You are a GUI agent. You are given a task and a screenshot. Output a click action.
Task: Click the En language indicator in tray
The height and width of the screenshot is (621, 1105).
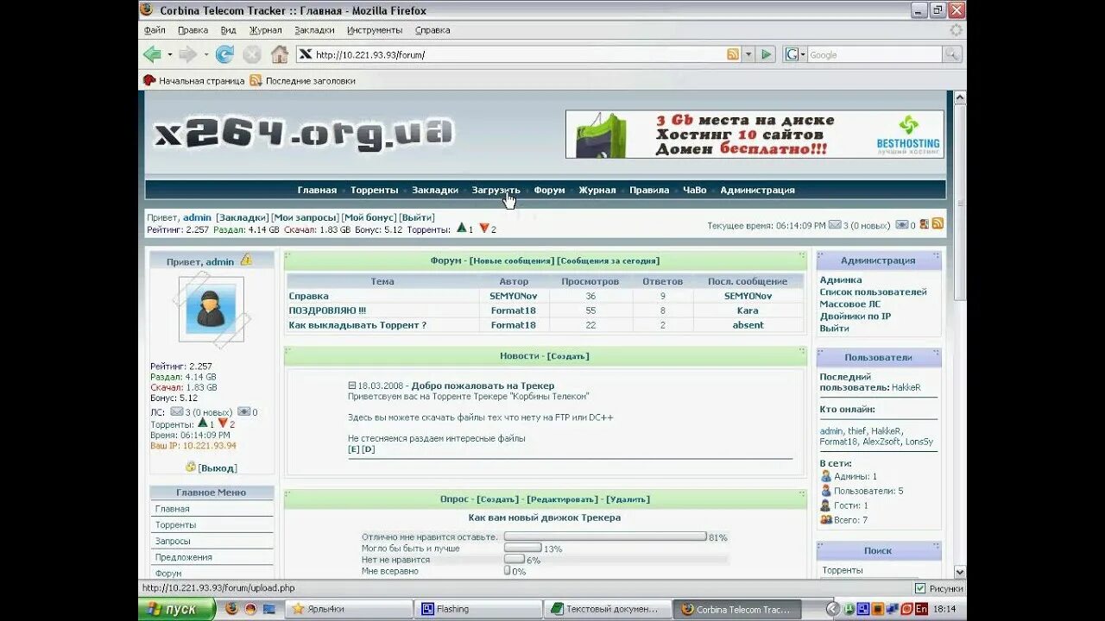tap(922, 609)
